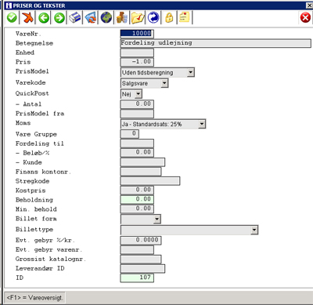313x305 pixels.
Task: Click the red circle X exit icon
Action: coord(305,18)
